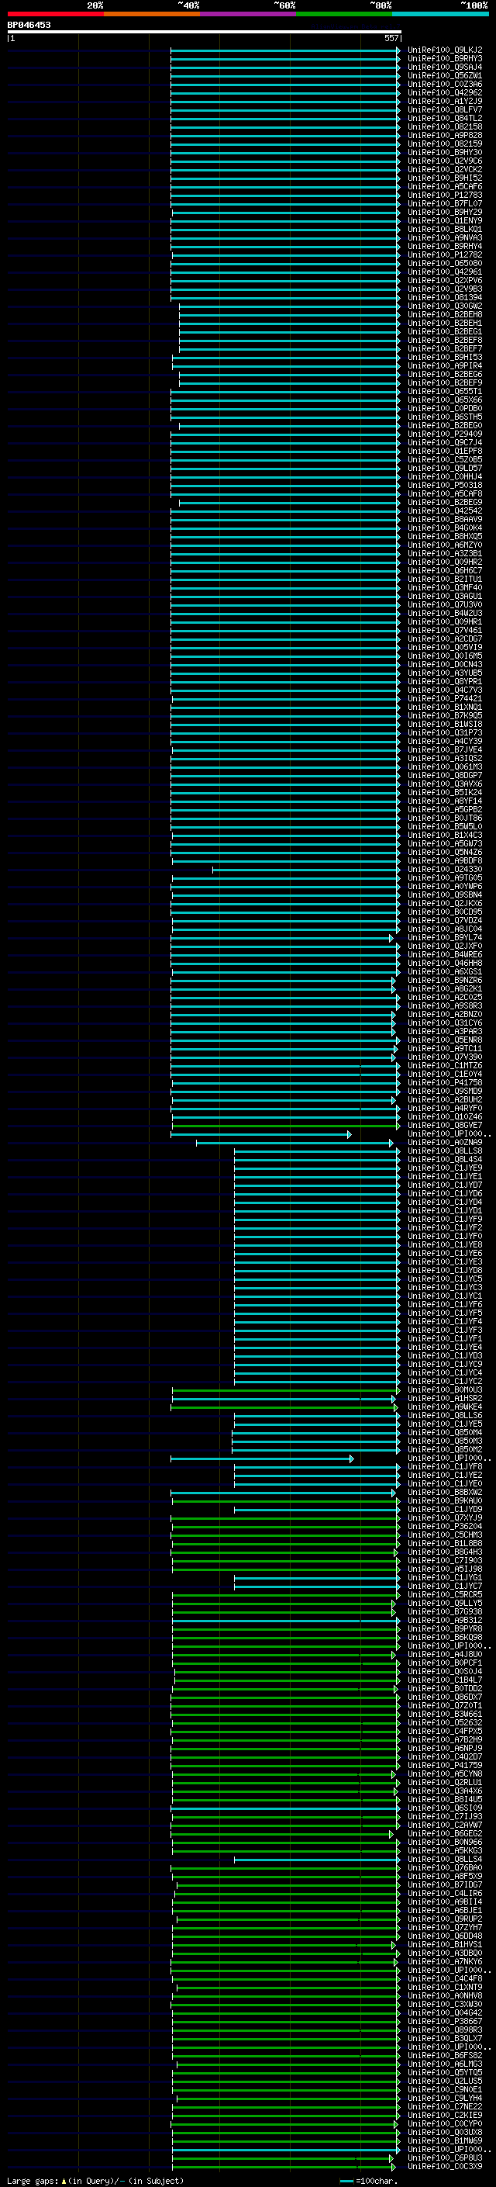Click the green ~80% identity legend segment

[x=344, y=14]
